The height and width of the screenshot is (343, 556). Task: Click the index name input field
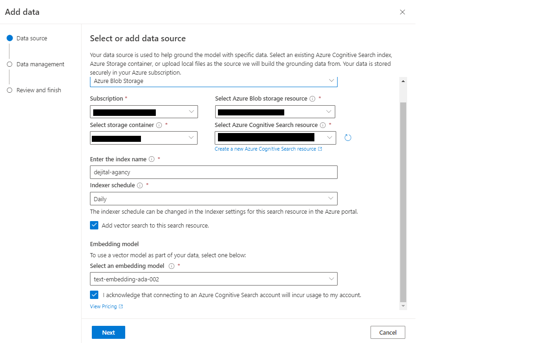214,172
